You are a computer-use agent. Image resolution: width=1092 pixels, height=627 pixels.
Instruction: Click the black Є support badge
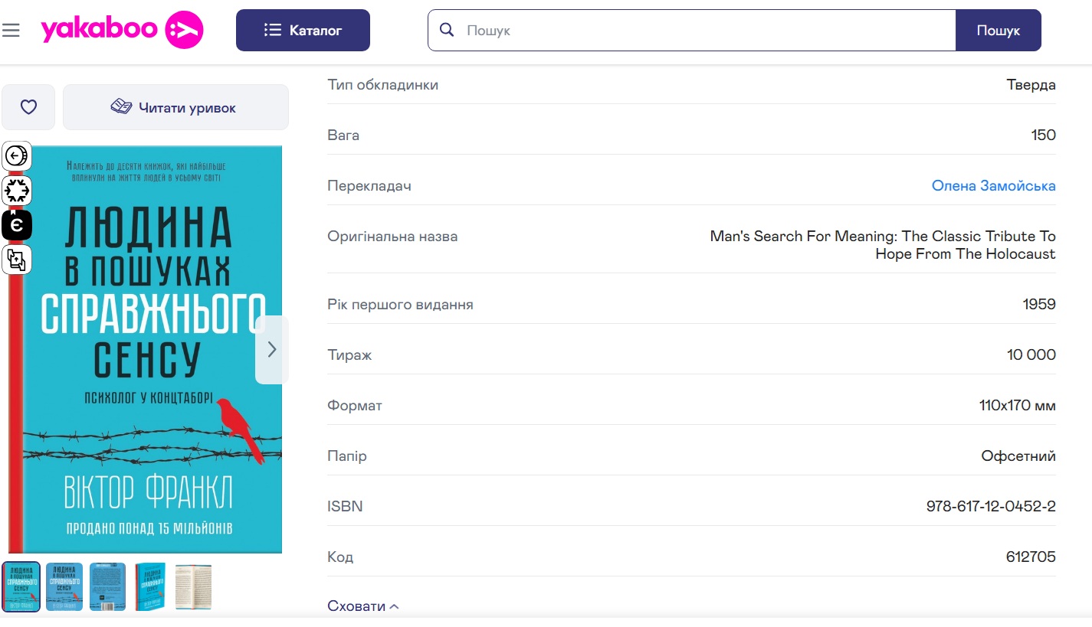pos(17,225)
